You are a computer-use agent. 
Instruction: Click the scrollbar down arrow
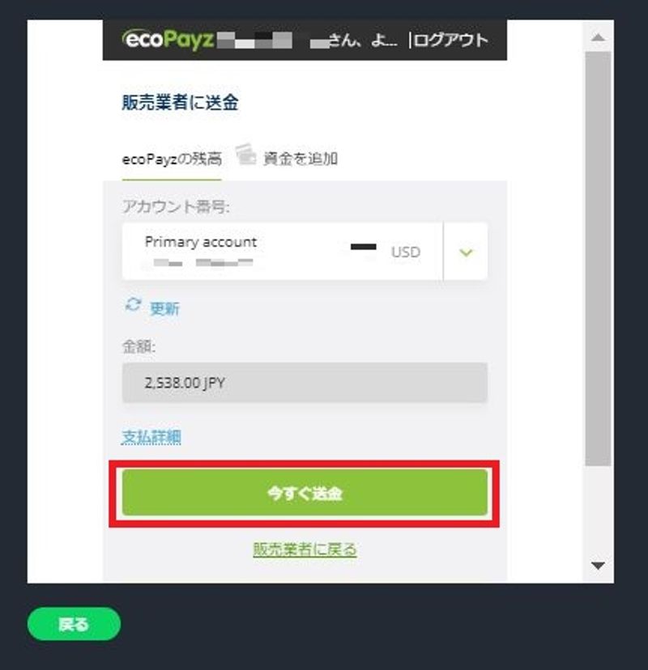pos(598,566)
